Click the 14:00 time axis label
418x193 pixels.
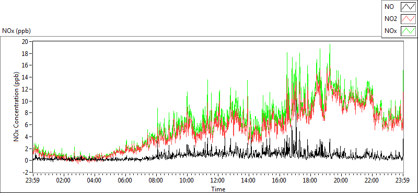pyautogui.click(x=249, y=180)
